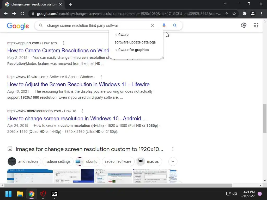Filter images by 'radeon settings' chip
Screen dimensions: 267x200
point(58,161)
